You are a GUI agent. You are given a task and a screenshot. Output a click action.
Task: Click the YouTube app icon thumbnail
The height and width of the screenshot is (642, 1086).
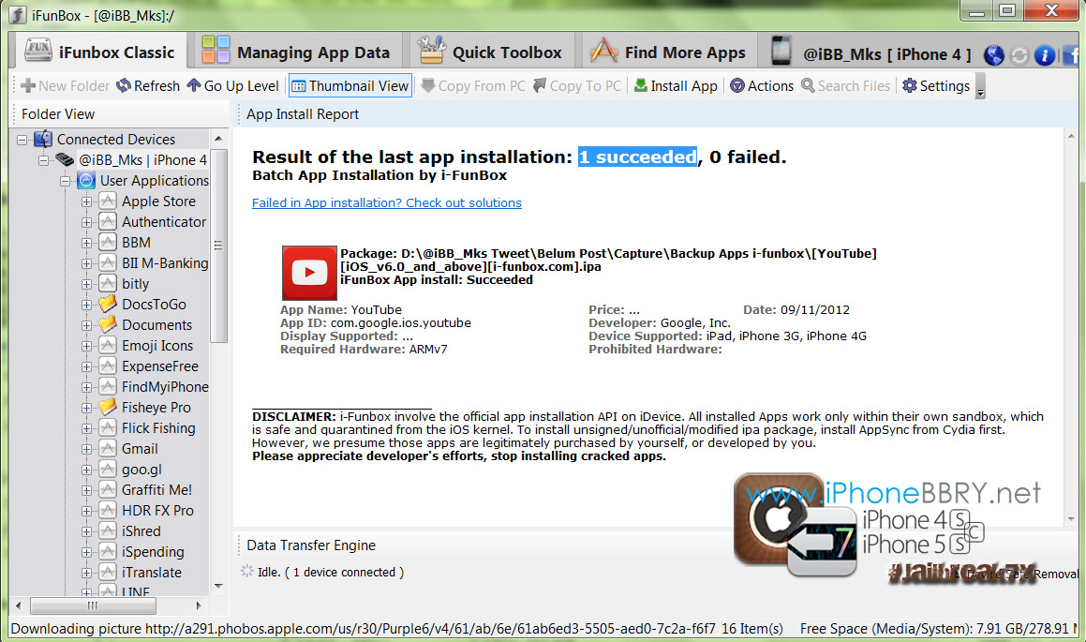tap(309, 273)
